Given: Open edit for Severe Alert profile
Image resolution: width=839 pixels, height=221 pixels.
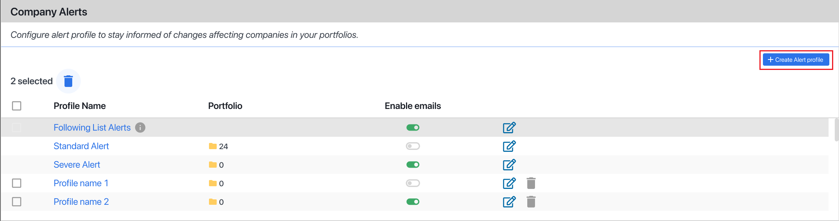Looking at the screenshot, I should click(509, 165).
